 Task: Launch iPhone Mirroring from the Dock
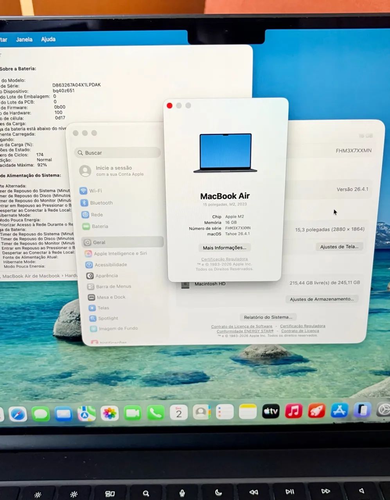(362, 410)
